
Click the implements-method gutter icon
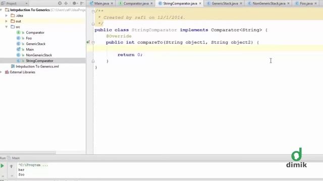click(x=88, y=42)
